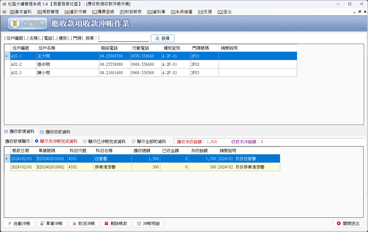The width and height of the screenshot is (368, 232).
Task: Click the 應收總額 column header
Action: tap(146, 151)
